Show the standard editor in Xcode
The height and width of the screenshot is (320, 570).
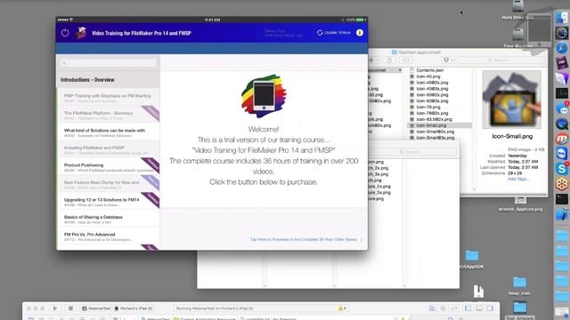click(432, 308)
